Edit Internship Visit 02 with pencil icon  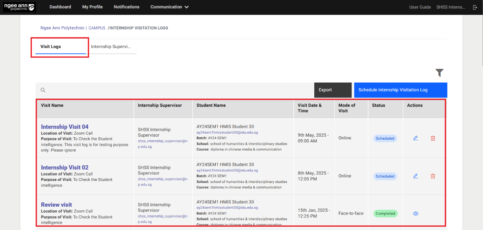[x=415, y=176]
